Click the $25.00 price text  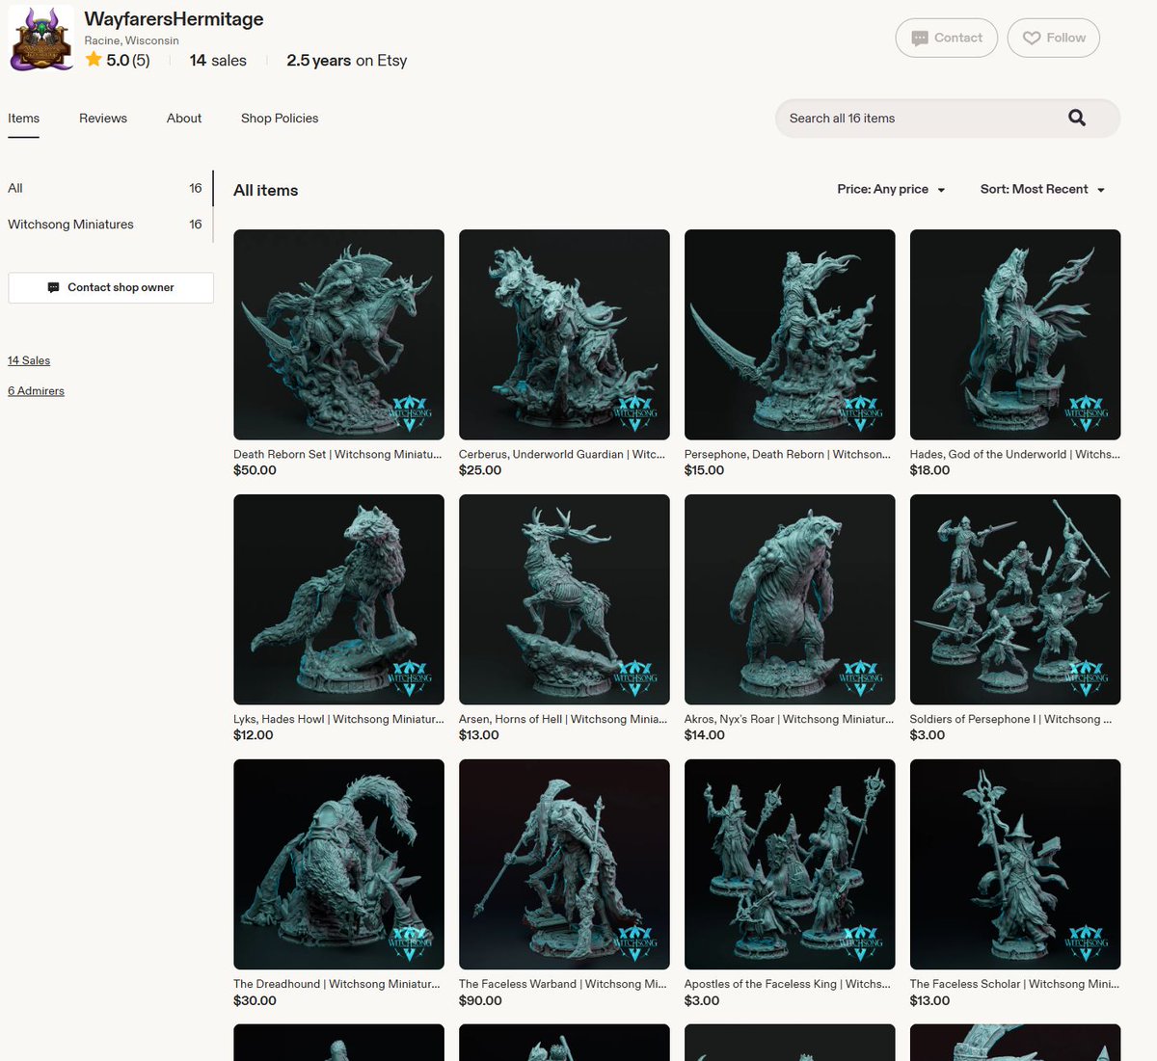(x=480, y=470)
